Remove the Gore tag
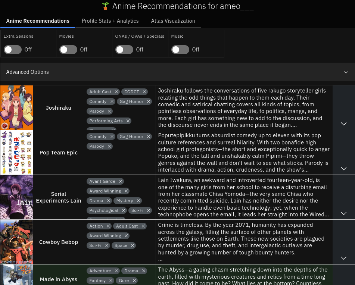Viewport: 355px width, 285px height. (134, 281)
